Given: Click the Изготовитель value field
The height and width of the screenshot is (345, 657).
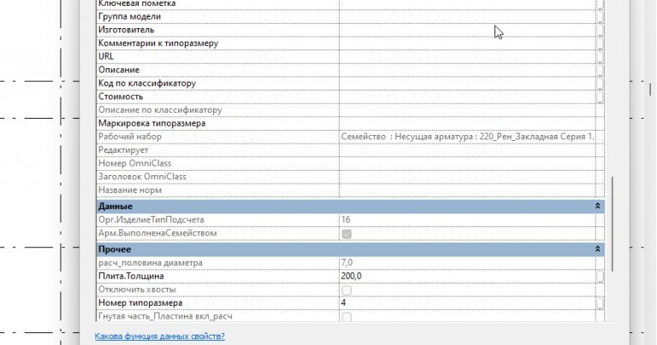Looking at the screenshot, I should (467, 30).
